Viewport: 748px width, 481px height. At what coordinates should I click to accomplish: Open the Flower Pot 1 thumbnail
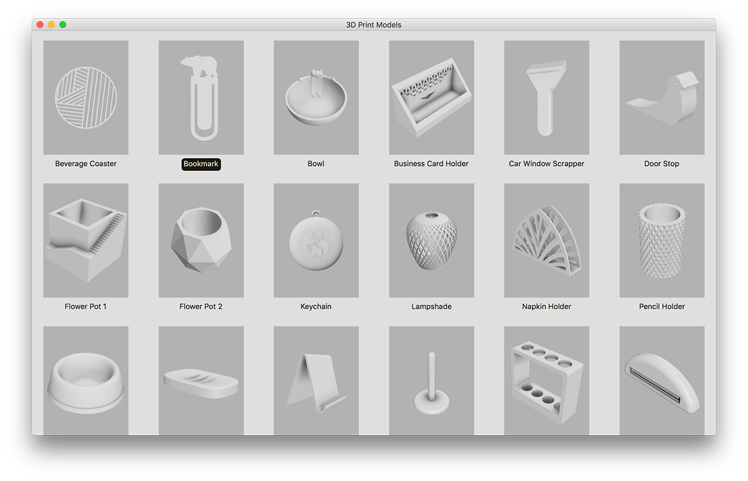[x=86, y=240]
